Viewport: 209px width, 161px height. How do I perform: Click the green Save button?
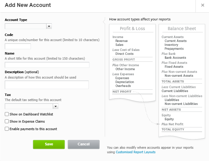(49, 145)
